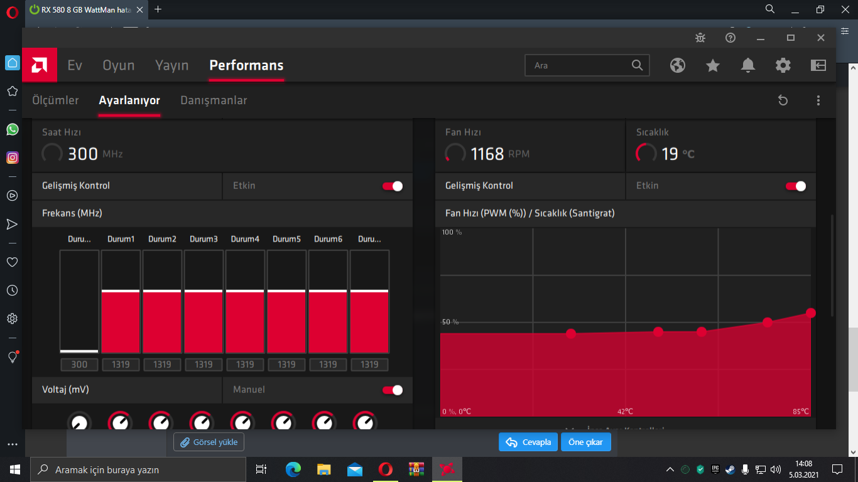
Task: Select the Ayarlanıyor sub-tab
Action: click(x=129, y=100)
